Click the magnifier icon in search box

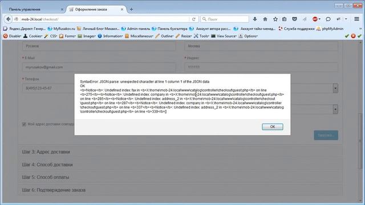pyautogui.click(x=204, y=19)
